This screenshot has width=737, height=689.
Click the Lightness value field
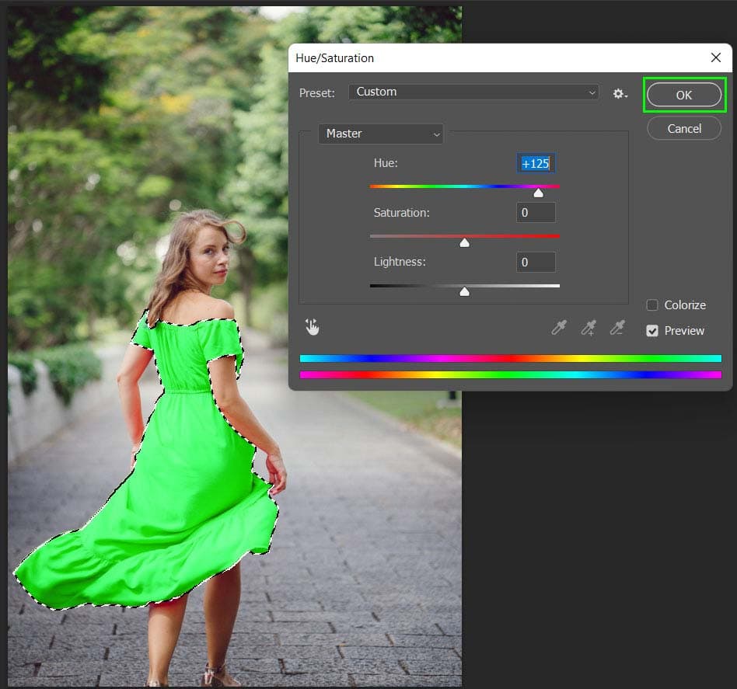point(536,262)
